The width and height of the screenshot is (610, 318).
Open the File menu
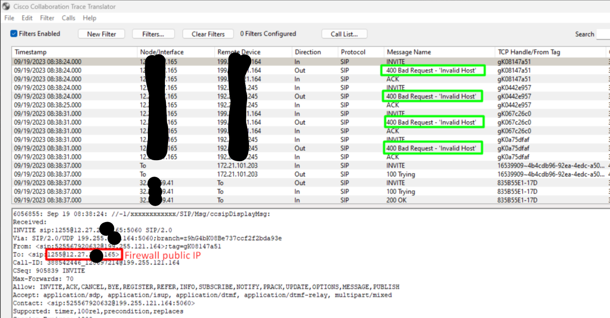[x=9, y=18]
